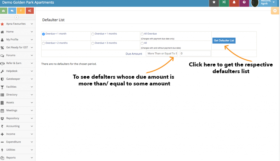Viewport: 280px width, 161px height.
Task: Open the More Than or Equal To dropdown
Action: [x=162, y=53]
